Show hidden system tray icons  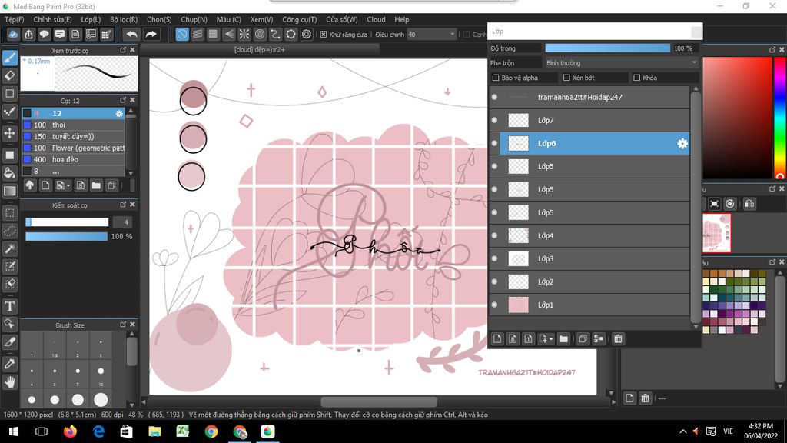[683, 431]
